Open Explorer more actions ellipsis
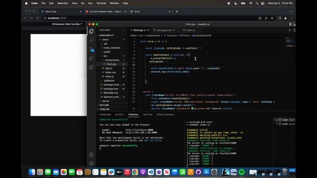The image size is (317, 178). (123, 30)
